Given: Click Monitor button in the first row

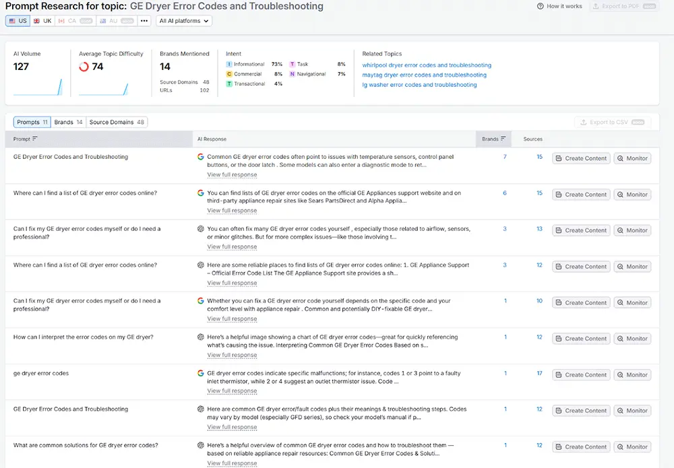Looking at the screenshot, I should [x=632, y=158].
